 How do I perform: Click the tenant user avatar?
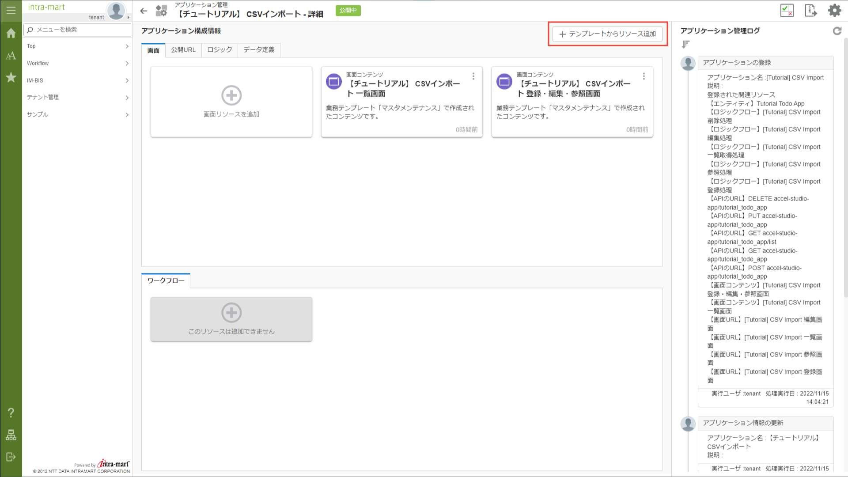tap(116, 10)
